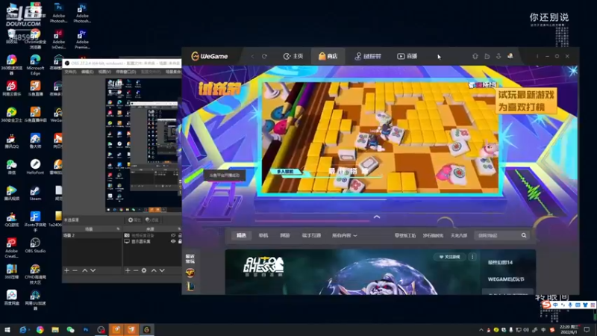
Task: Refresh the WeGame page
Action: [x=264, y=57]
